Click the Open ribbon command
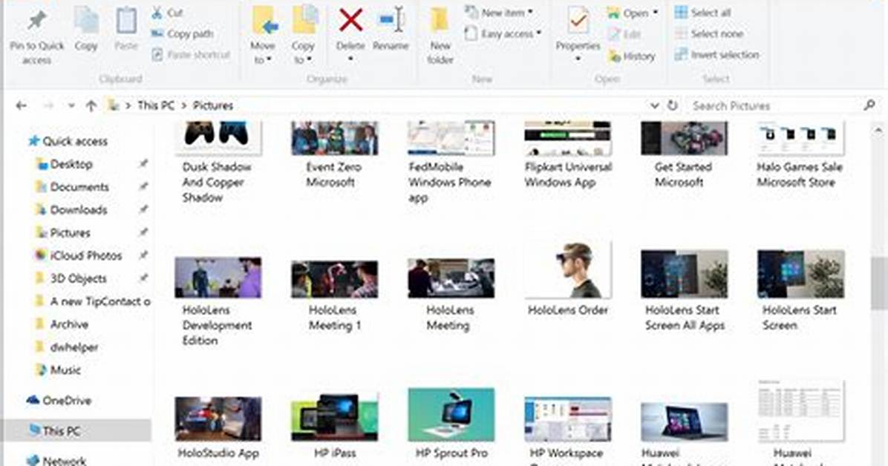The height and width of the screenshot is (466, 888). point(632,13)
